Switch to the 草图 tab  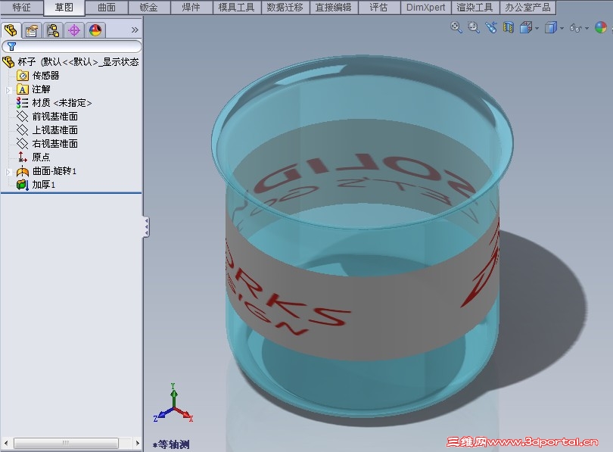click(64, 8)
